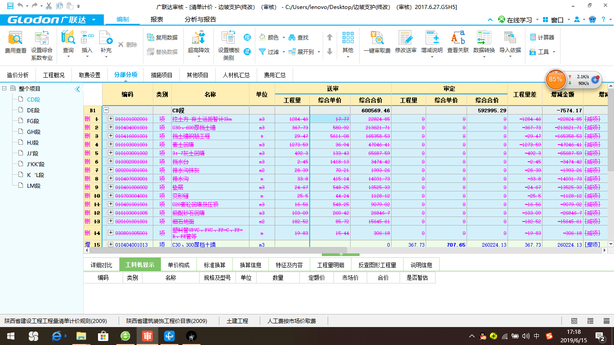Viewport: 614px width, 345px height.
Task: Click the save icon in title bar
Action: (10, 6)
